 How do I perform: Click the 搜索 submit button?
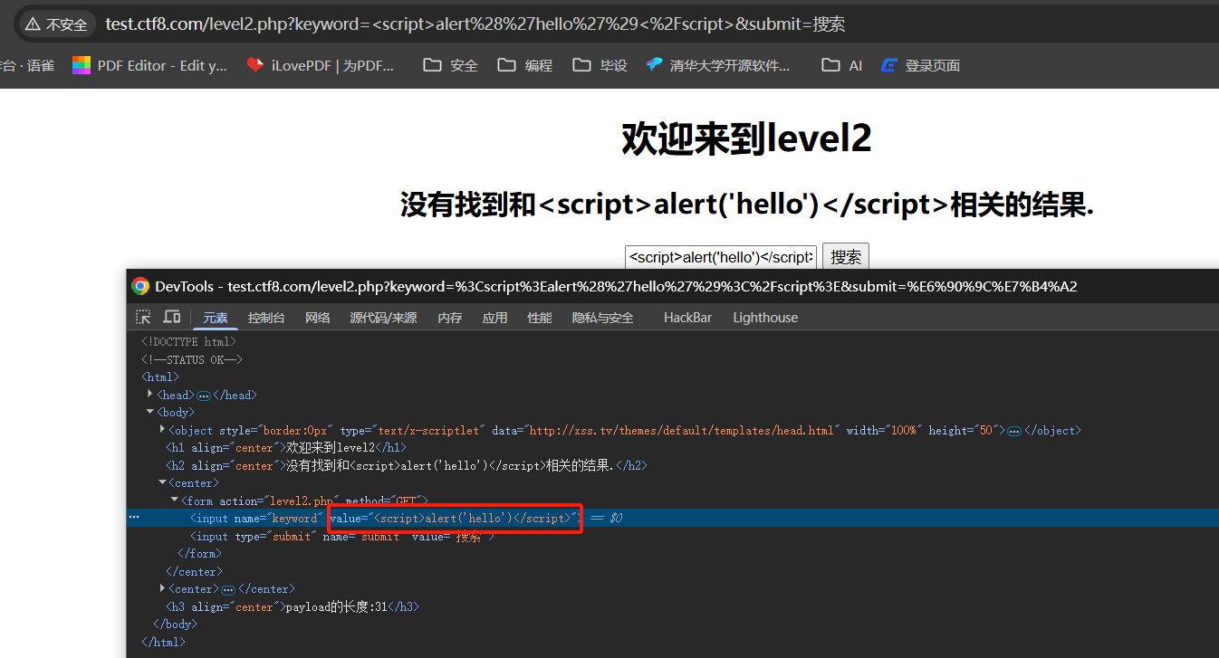tap(846, 256)
